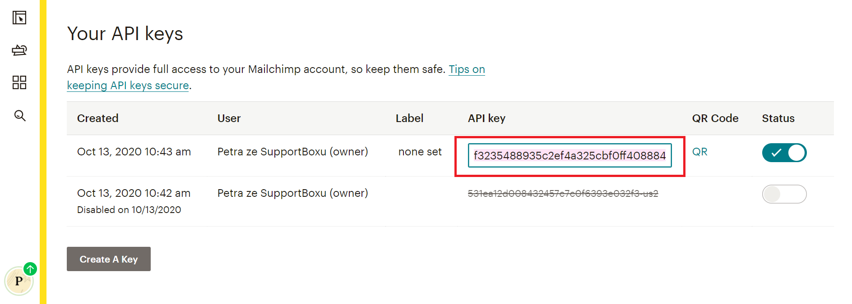Click the Search magnifier sidebar icon
Image resolution: width=852 pixels, height=304 pixels.
coord(20,116)
